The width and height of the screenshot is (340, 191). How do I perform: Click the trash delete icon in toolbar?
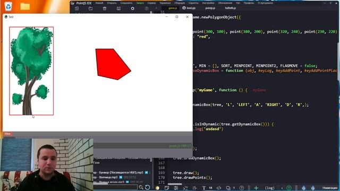pyautogui.click(x=105, y=8)
